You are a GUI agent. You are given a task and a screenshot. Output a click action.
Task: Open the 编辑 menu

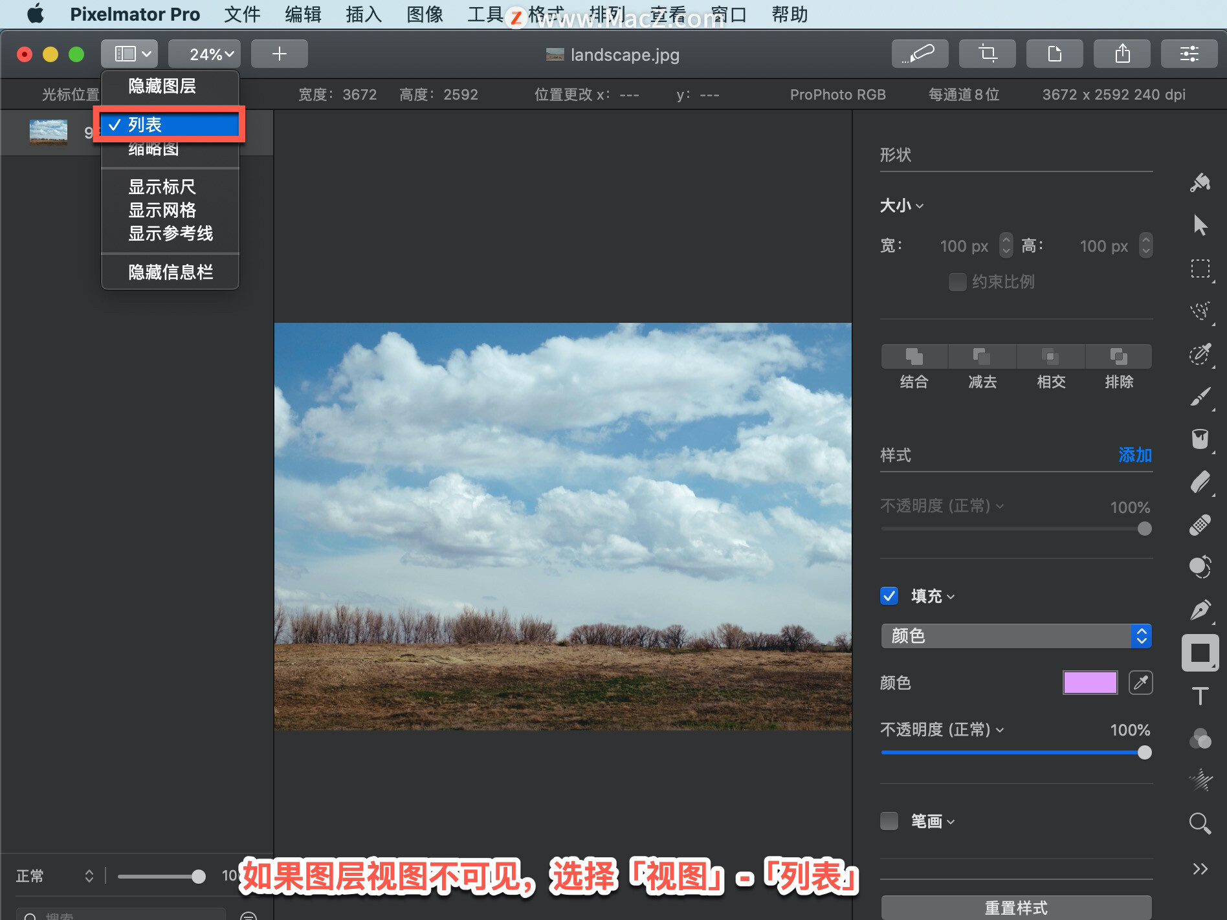(303, 14)
